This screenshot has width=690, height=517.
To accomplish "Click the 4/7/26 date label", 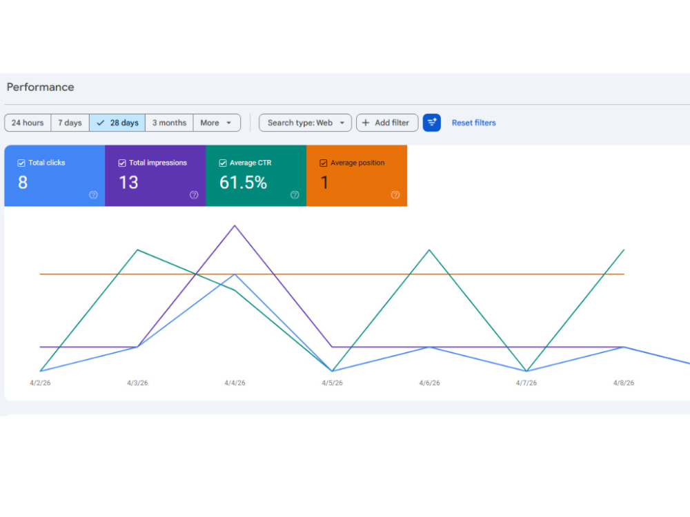I will tap(526, 383).
